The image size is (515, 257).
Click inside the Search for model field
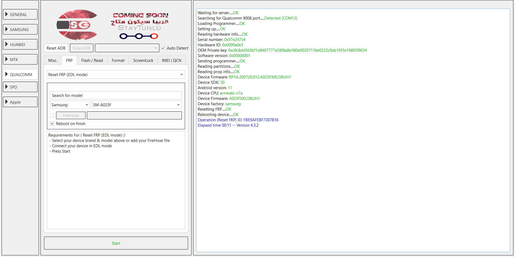(116, 95)
